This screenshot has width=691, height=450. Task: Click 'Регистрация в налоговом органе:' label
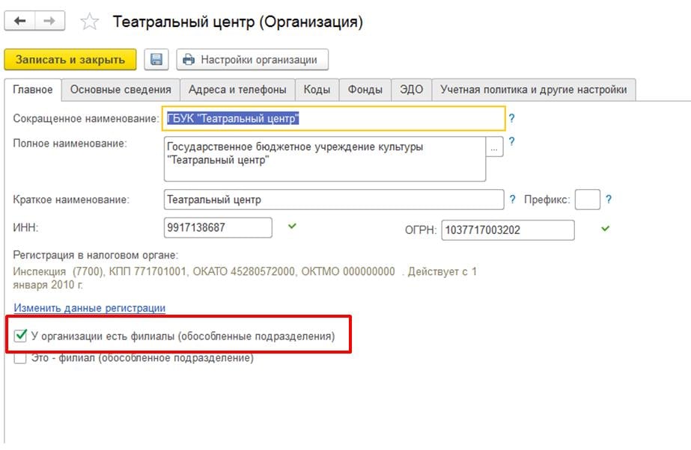point(96,255)
